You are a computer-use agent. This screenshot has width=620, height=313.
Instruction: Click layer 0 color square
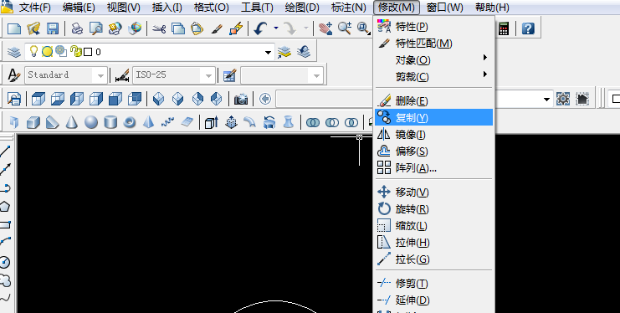(88, 52)
